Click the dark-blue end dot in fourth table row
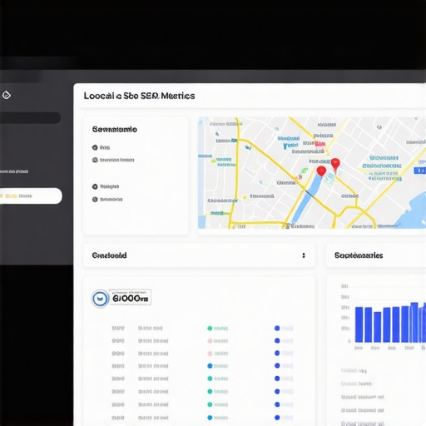This screenshot has height=426, width=426. 277,366
